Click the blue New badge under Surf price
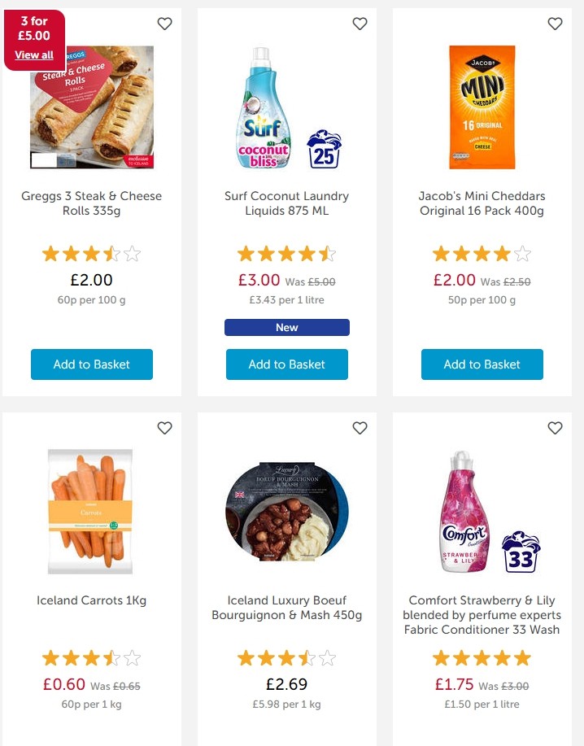Image resolution: width=584 pixels, height=746 pixels. [x=286, y=327]
